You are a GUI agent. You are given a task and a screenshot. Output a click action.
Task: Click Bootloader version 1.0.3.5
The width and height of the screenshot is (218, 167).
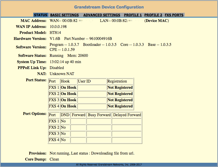tap(100, 45)
